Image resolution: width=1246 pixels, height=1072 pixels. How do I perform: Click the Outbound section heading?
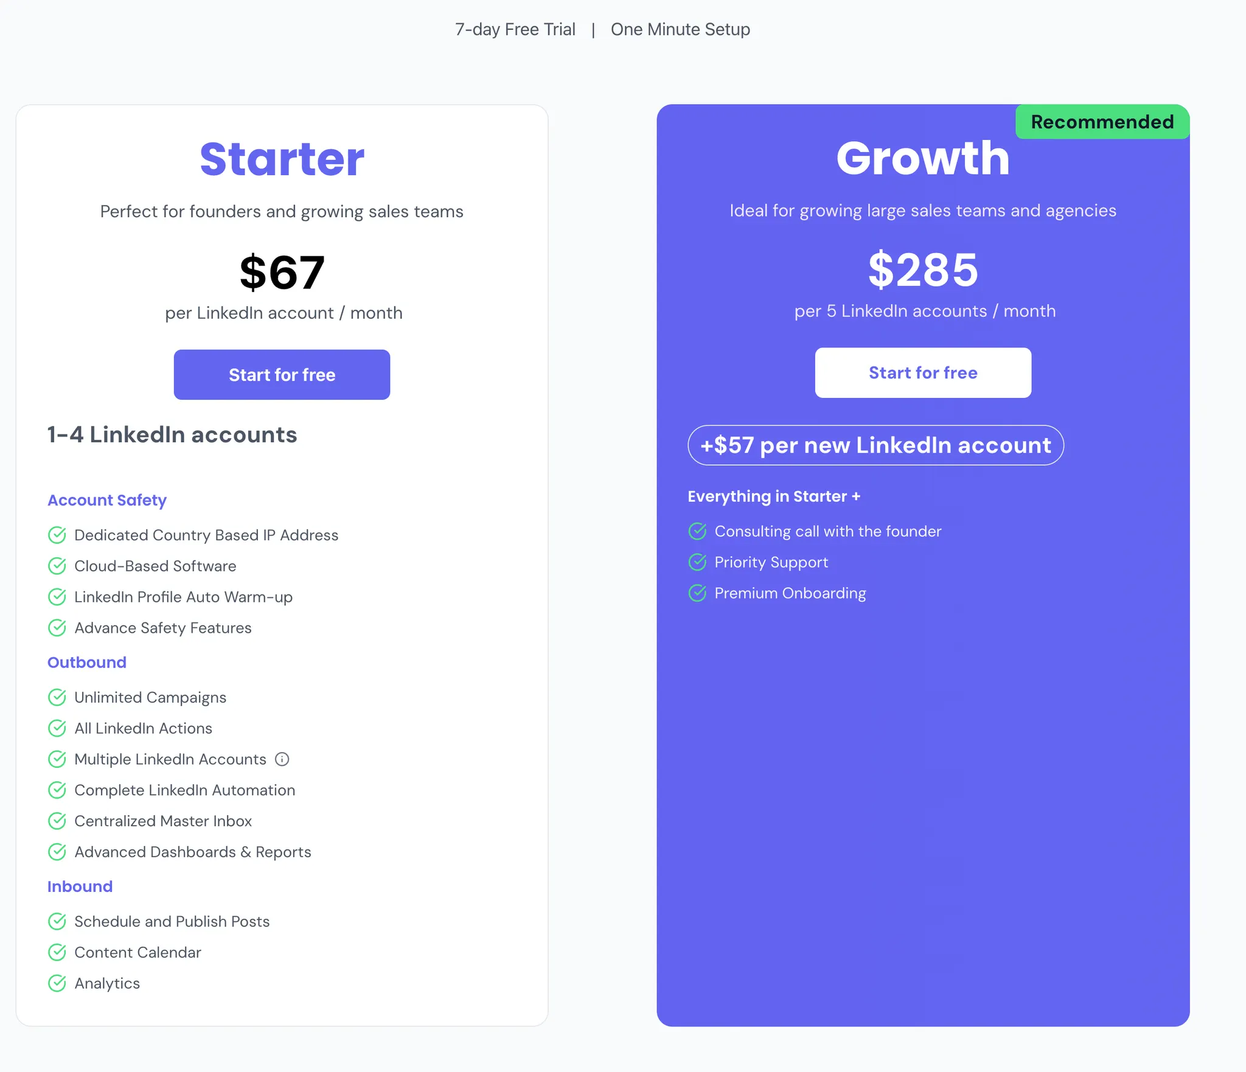[x=87, y=663]
